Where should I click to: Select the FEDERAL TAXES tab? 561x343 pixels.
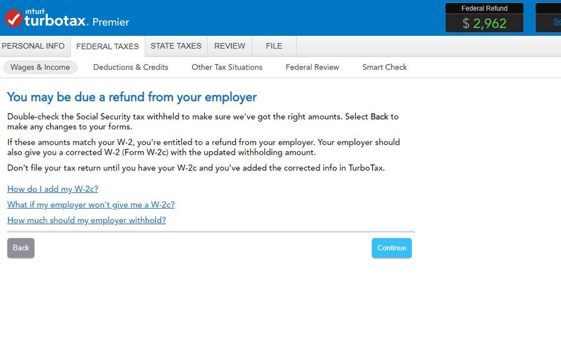[x=107, y=47]
